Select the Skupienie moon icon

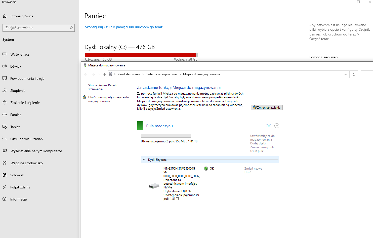coord(5,91)
